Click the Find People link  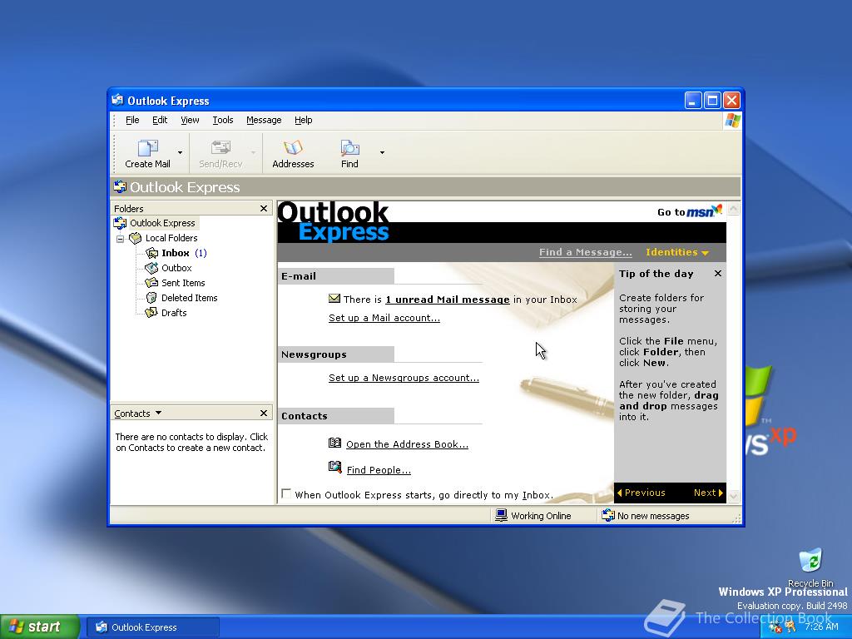379,470
